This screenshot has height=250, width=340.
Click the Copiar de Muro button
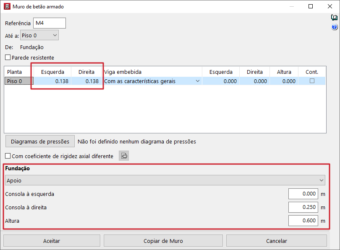pos(163,241)
